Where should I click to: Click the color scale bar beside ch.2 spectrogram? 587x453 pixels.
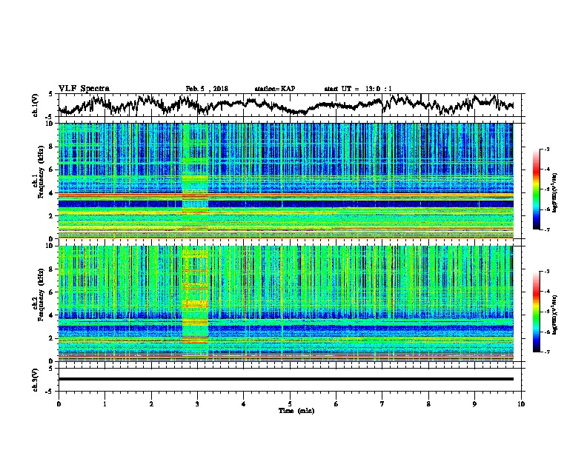[x=537, y=312]
